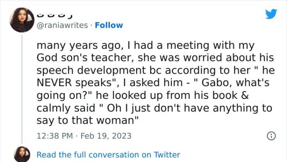Click the Arabic display name above the handle

click(x=55, y=16)
